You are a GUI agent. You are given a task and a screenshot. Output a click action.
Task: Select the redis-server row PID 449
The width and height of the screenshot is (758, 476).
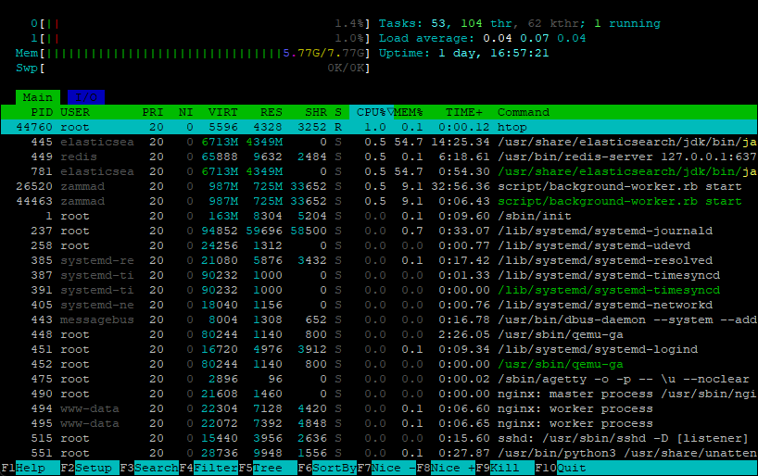click(x=379, y=157)
